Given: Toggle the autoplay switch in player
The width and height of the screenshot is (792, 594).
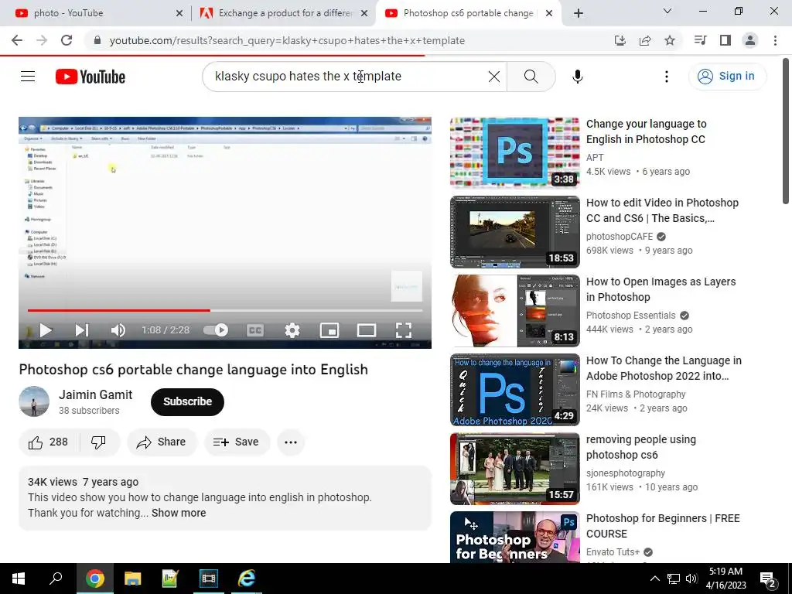Looking at the screenshot, I should point(217,330).
